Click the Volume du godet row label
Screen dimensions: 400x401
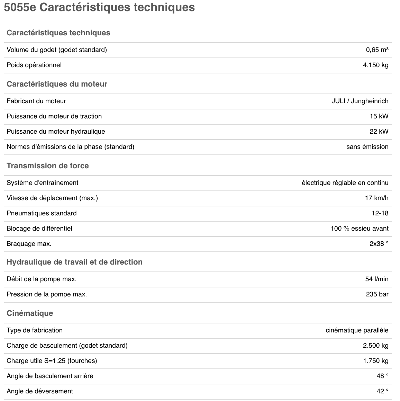click(x=57, y=50)
